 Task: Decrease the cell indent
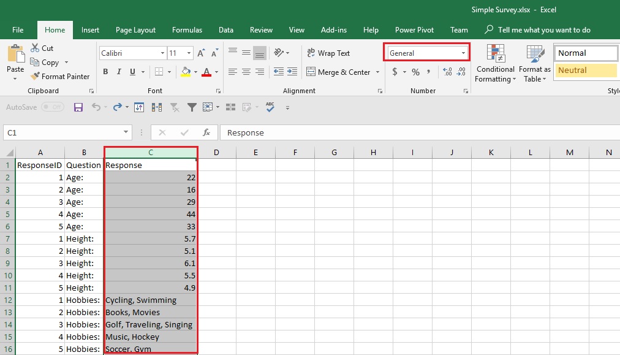pos(278,72)
